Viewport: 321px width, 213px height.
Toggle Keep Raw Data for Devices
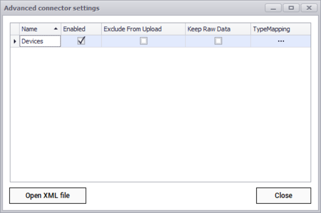pos(218,41)
